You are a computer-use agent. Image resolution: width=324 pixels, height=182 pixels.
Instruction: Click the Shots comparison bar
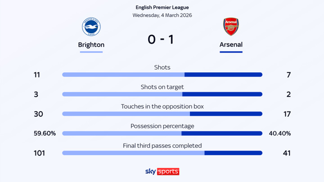[x=162, y=75]
